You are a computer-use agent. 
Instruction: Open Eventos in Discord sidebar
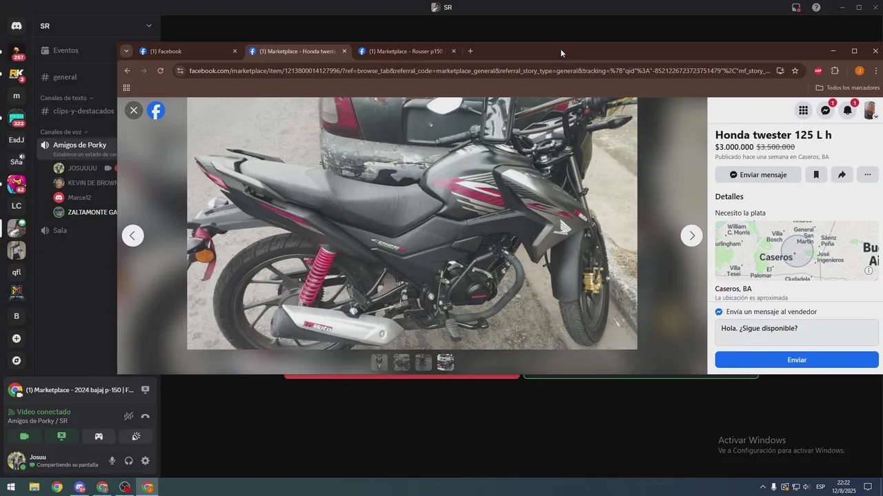click(x=66, y=50)
